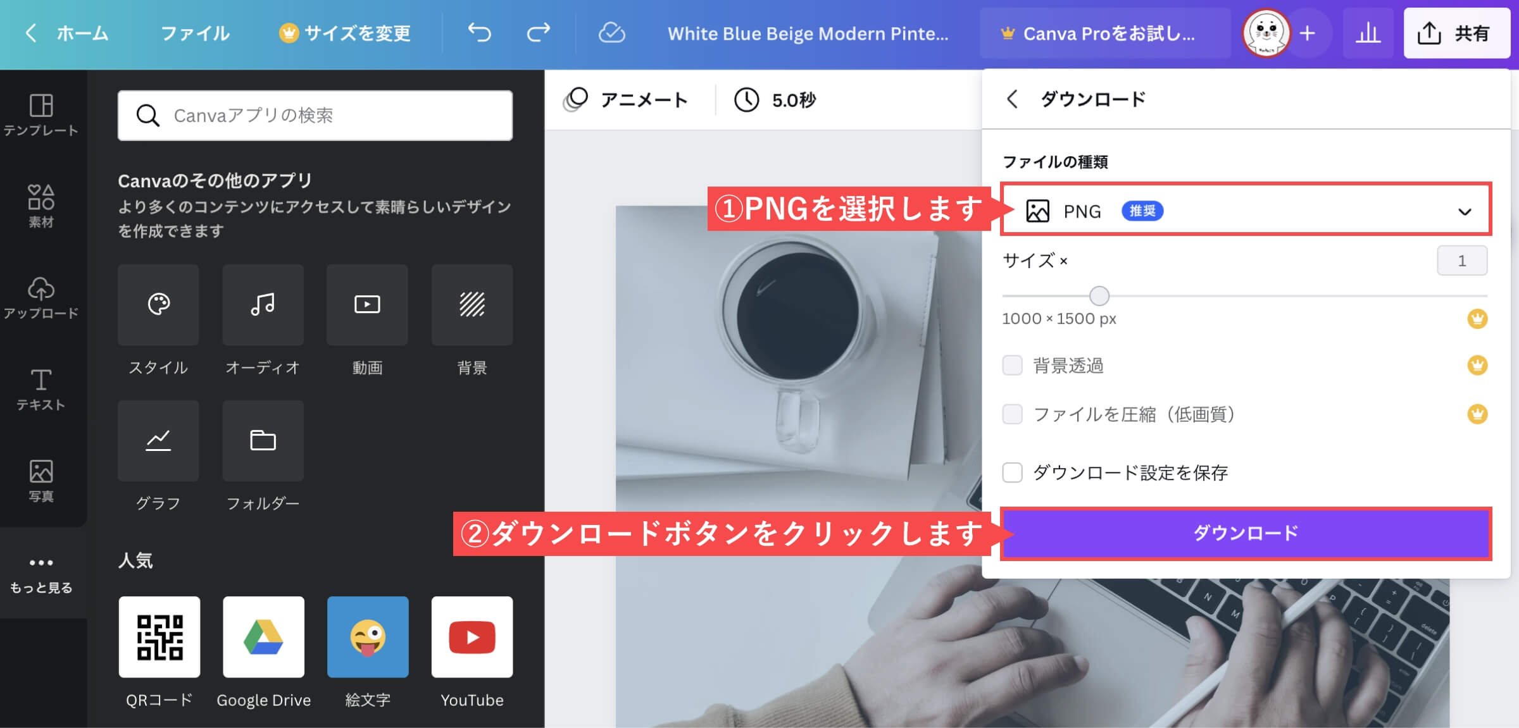This screenshot has width=1519, height=728.
Task: Enable ファイルを圧縮 (Compress file) checkbox
Action: pos(1013,414)
